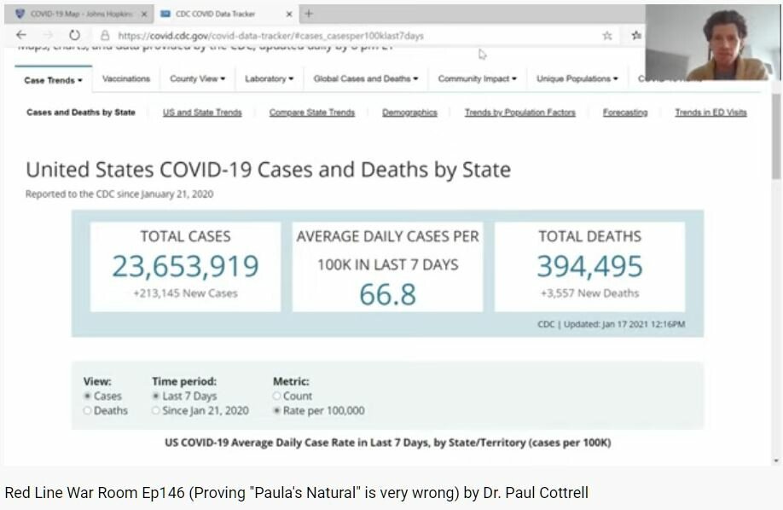783x510 pixels.
Task: Select the Deaths view radio button
Action: click(x=88, y=410)
